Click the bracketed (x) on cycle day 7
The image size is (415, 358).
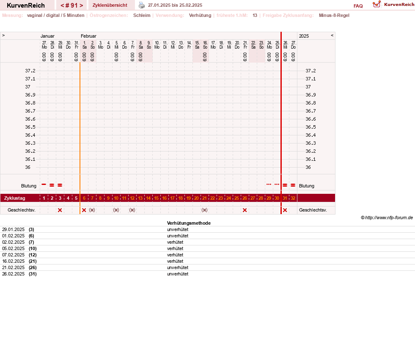pos(92,210)
